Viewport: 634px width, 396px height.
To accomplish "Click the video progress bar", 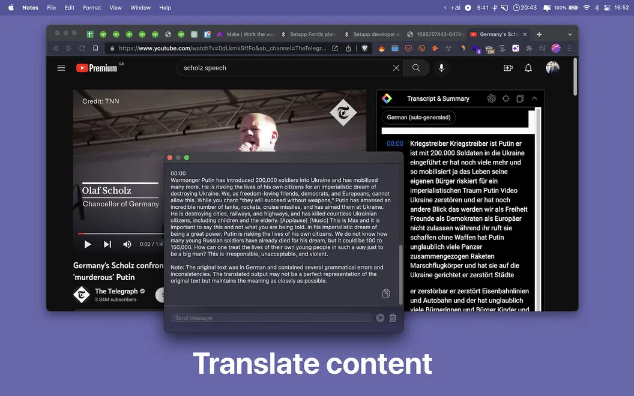I will pos(121,233).
